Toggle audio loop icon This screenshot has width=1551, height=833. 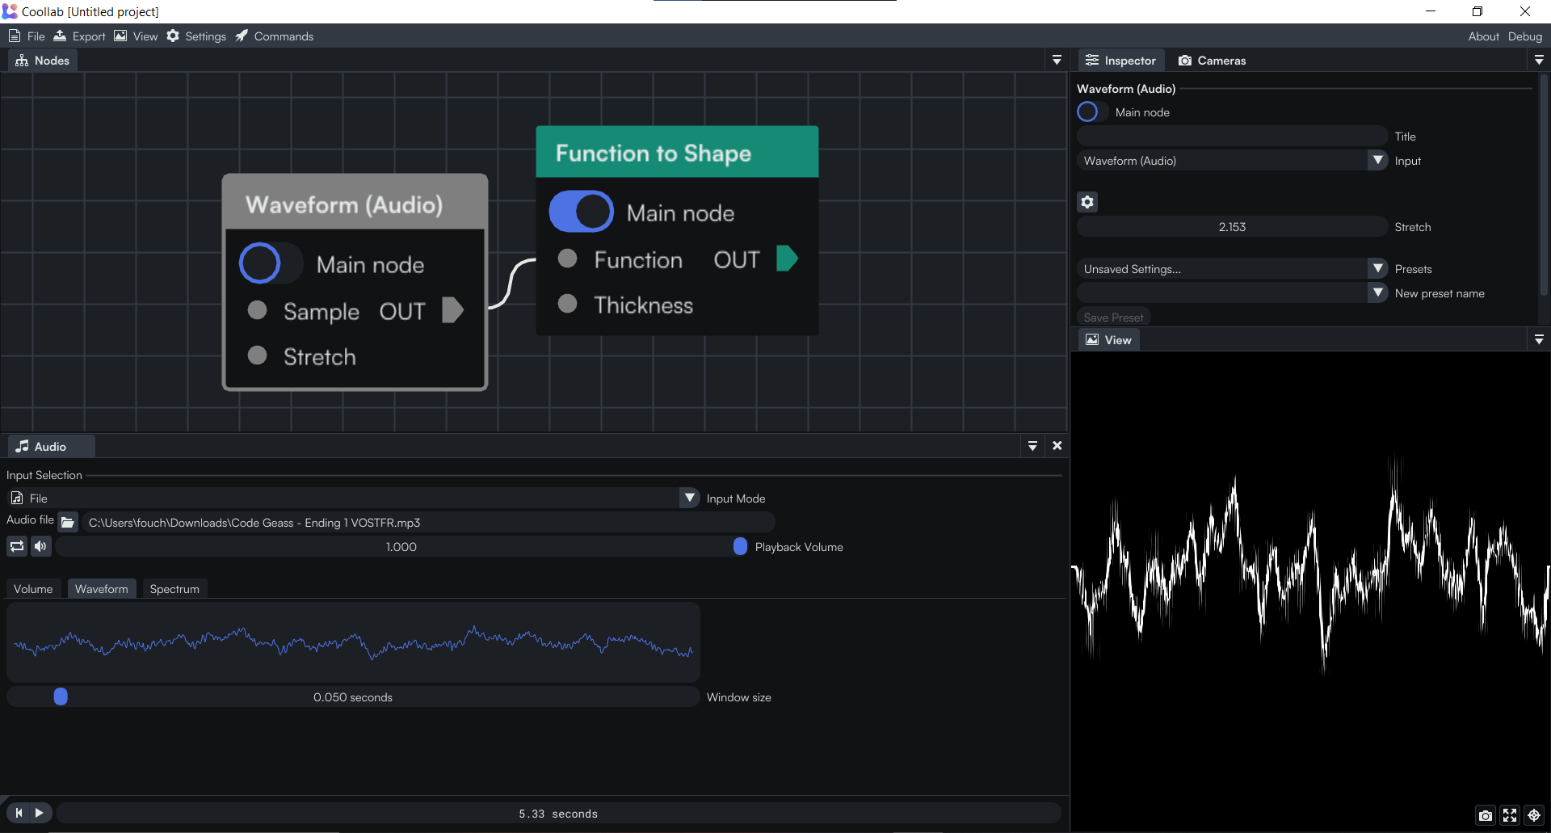[x=17, y=547]
